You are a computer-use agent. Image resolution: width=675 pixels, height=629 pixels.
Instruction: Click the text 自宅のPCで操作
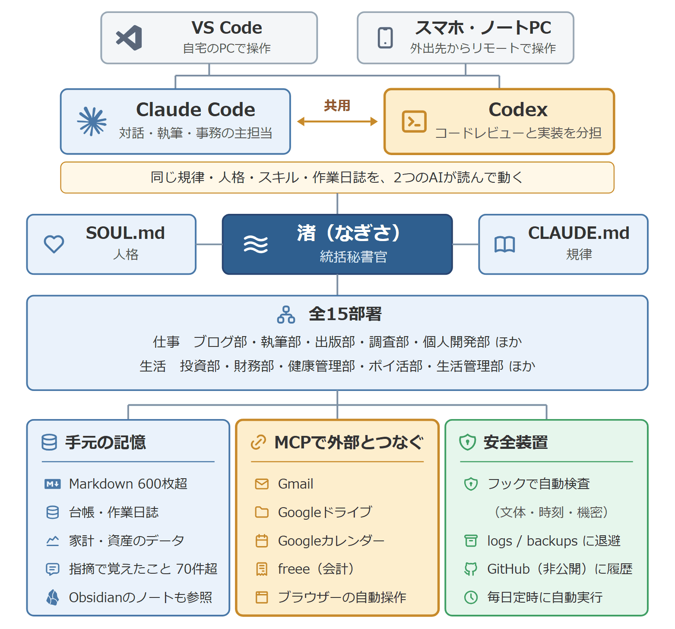click(227, 48)
